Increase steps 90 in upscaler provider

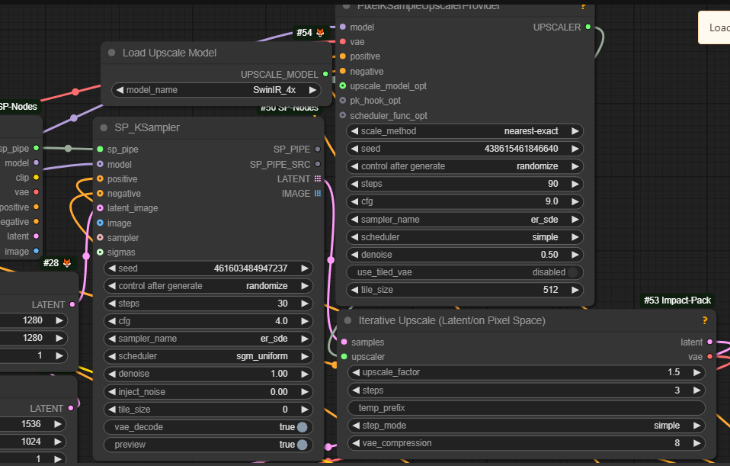(575, 184)
